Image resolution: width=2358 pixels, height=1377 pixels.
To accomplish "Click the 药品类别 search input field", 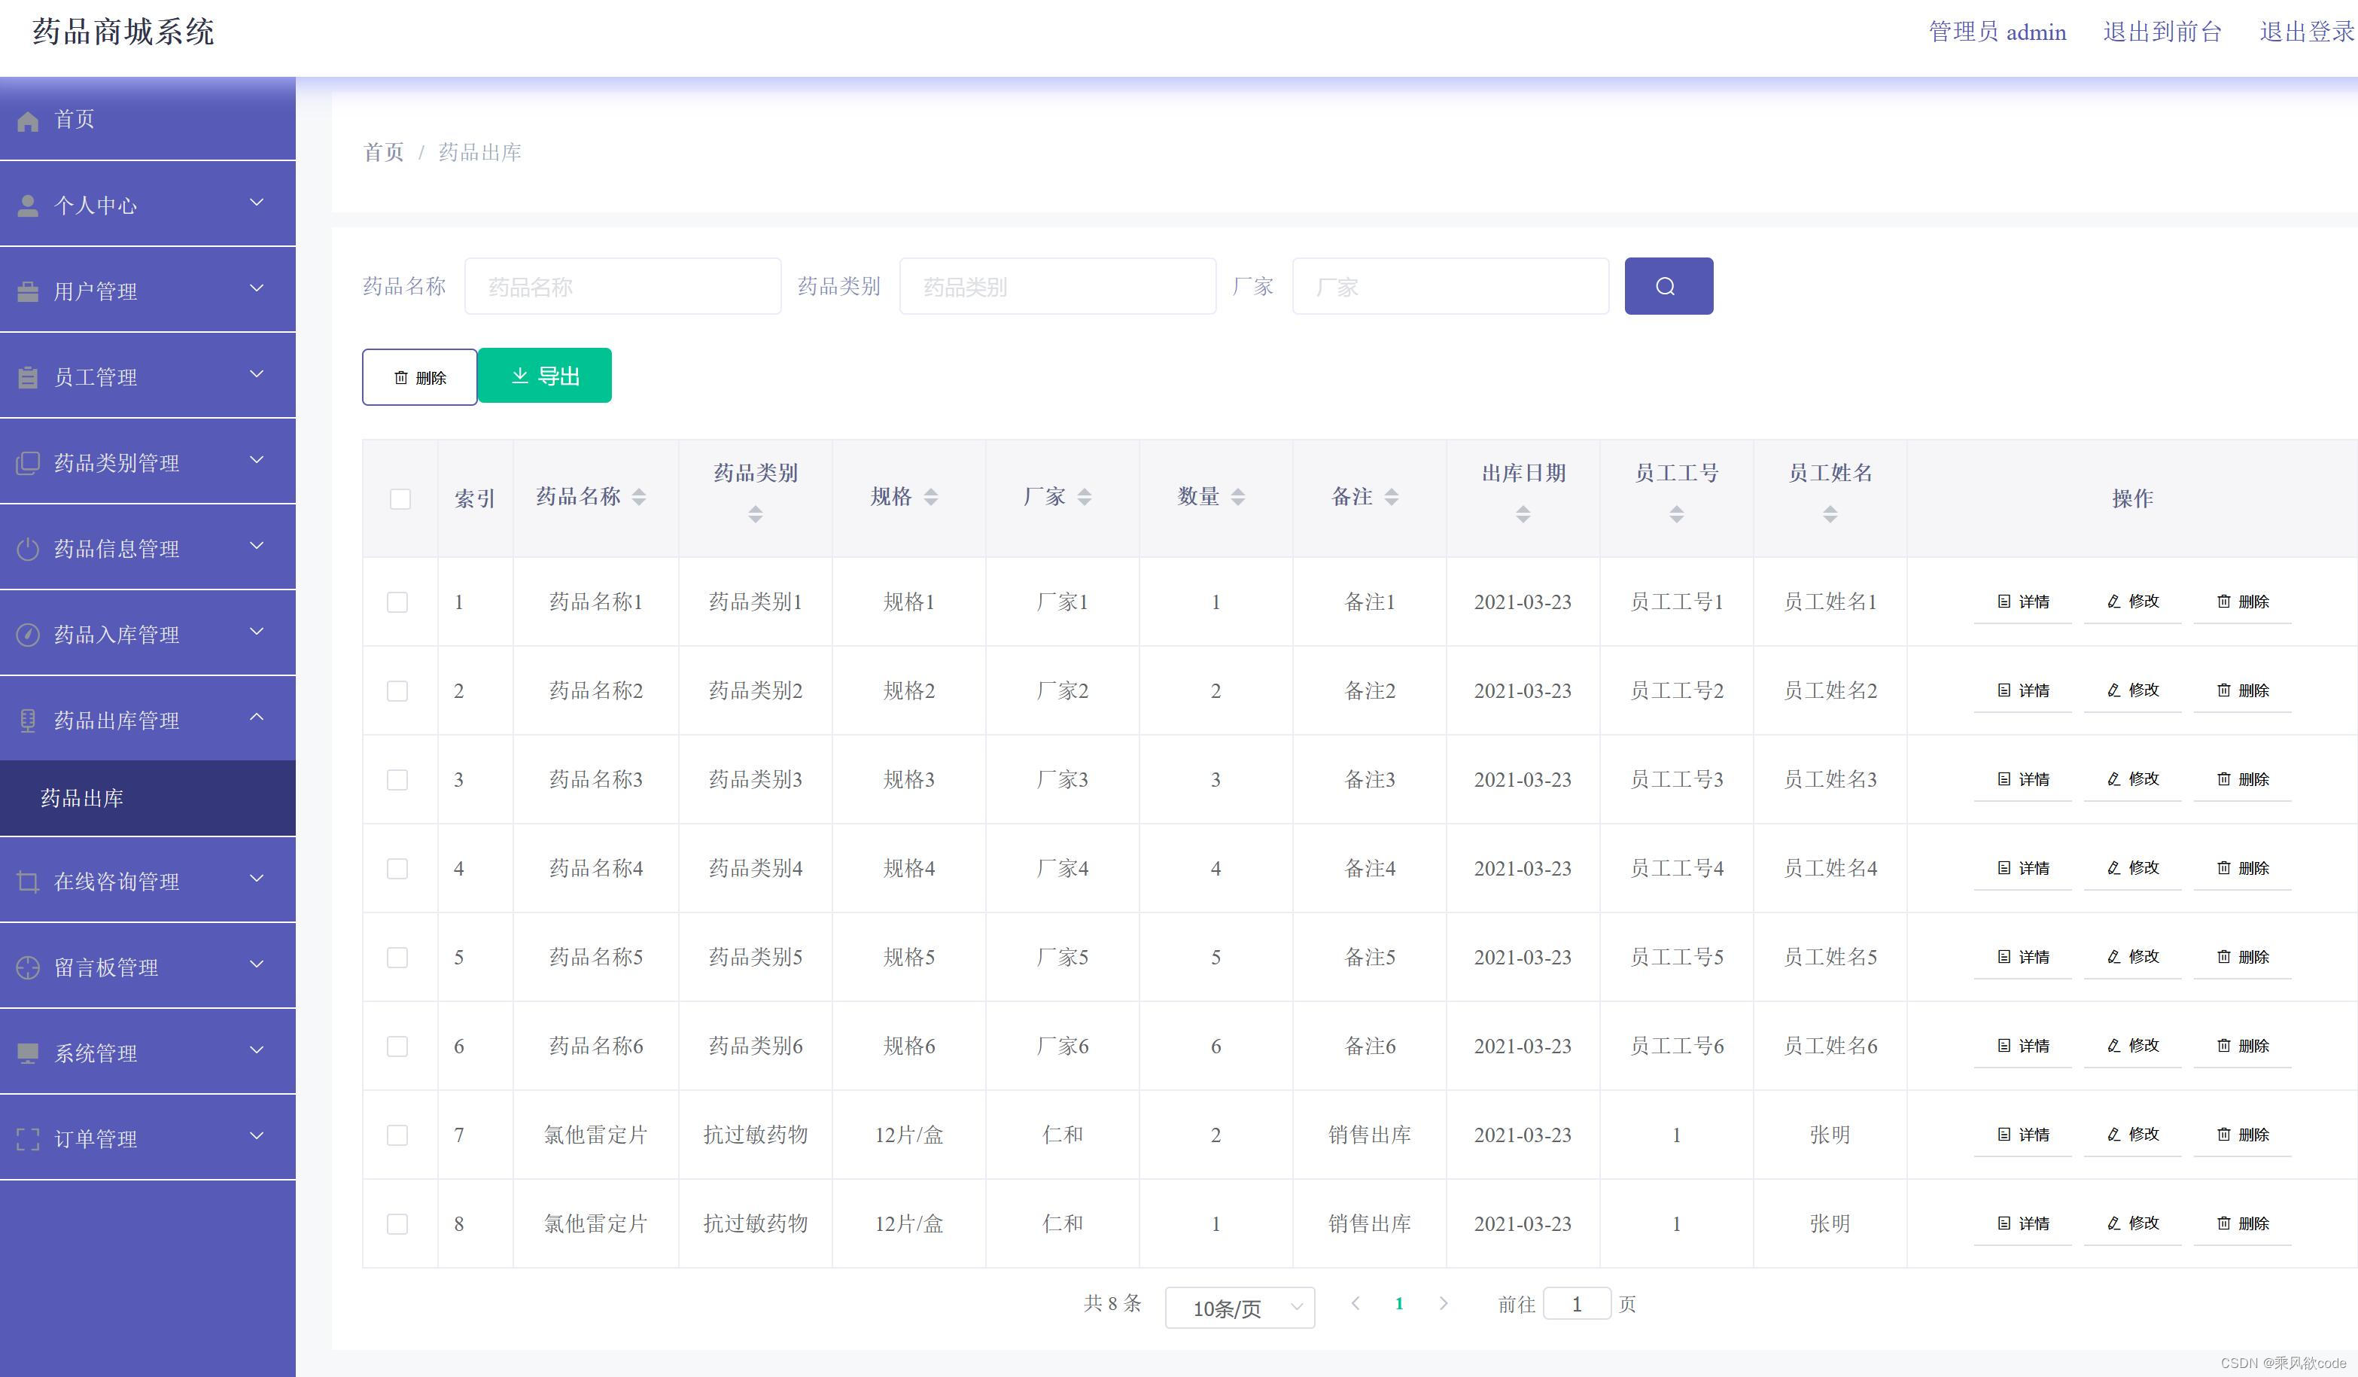I will pyautogui.click(x=1057, y=286).
